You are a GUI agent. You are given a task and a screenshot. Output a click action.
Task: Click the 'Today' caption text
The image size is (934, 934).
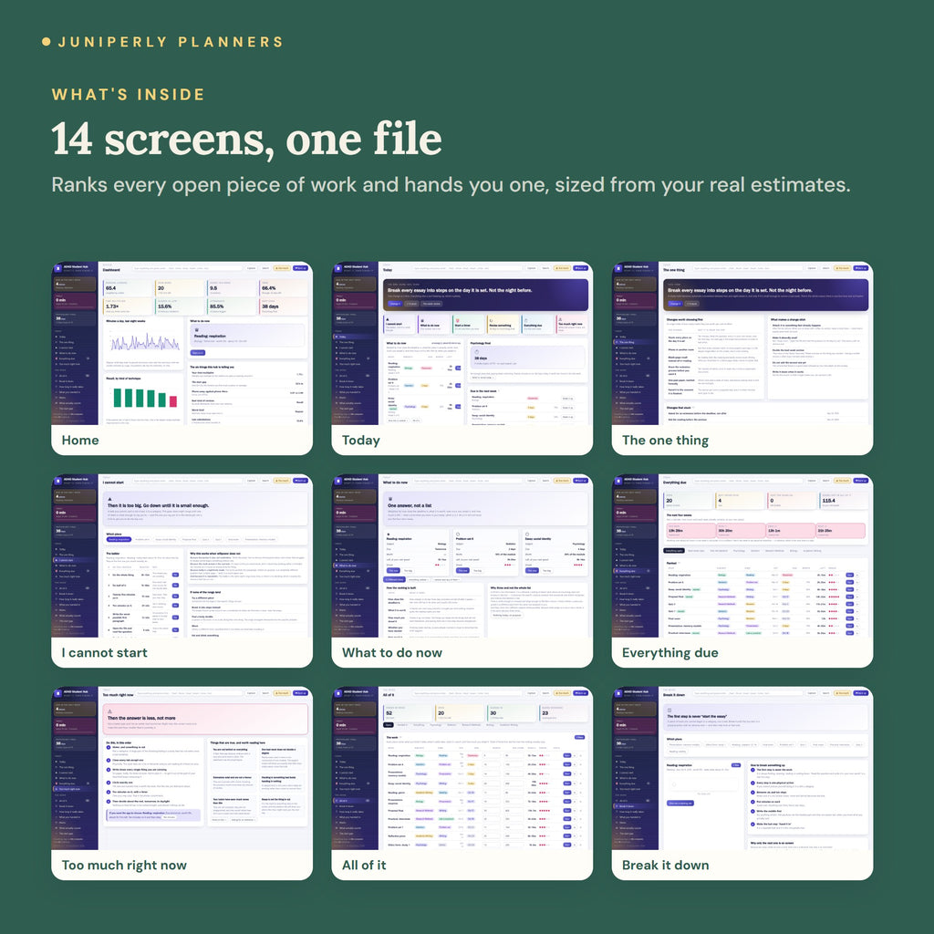361,441
